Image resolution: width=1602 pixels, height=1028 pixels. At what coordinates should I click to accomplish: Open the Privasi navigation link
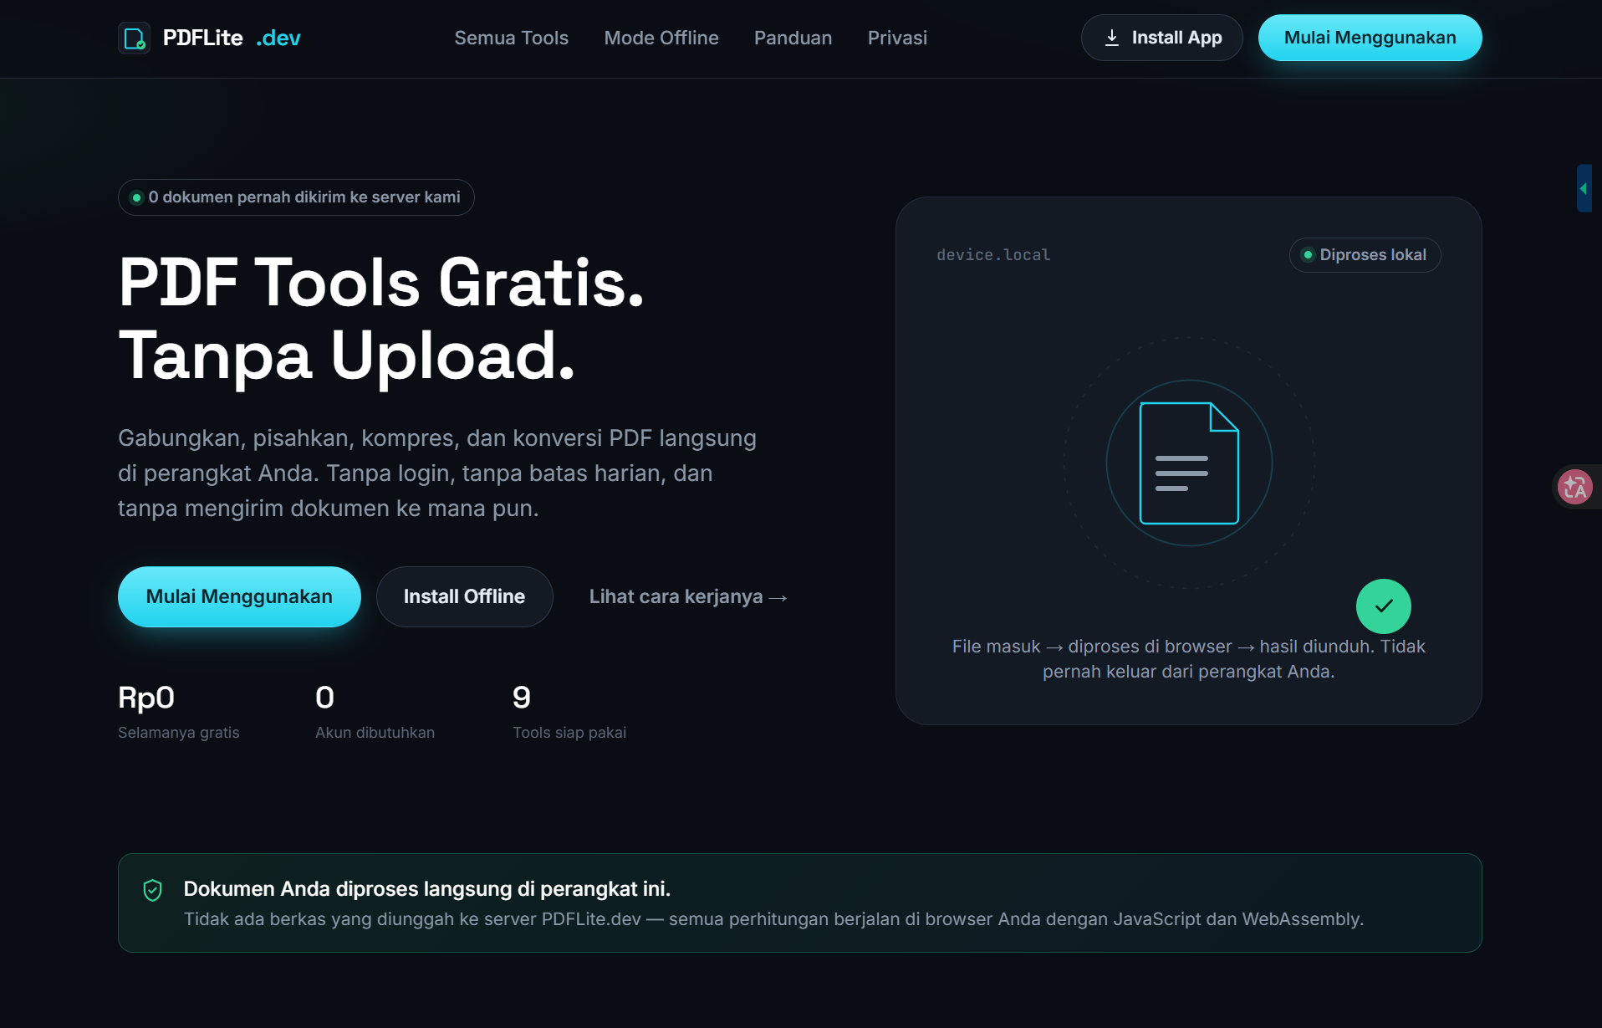[897, 38]
